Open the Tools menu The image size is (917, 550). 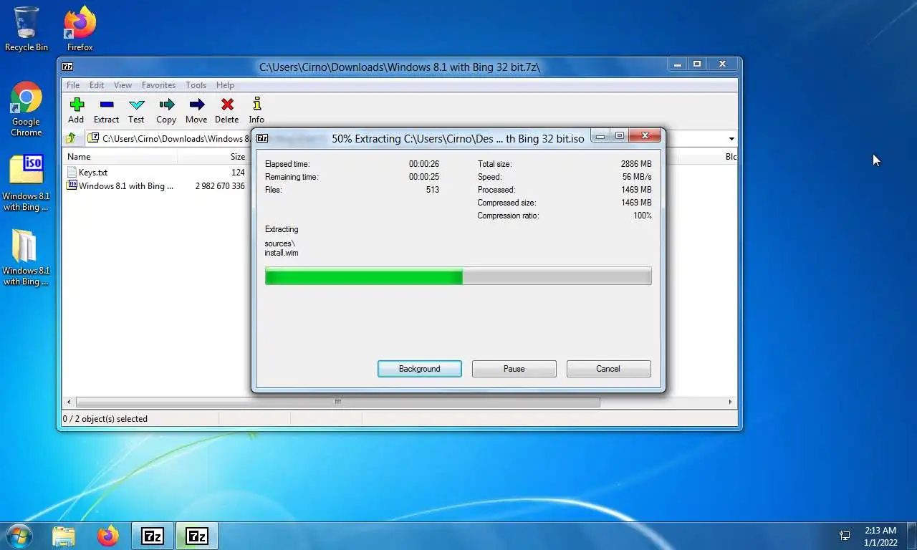pyautogui.click(x=196, y=85)
